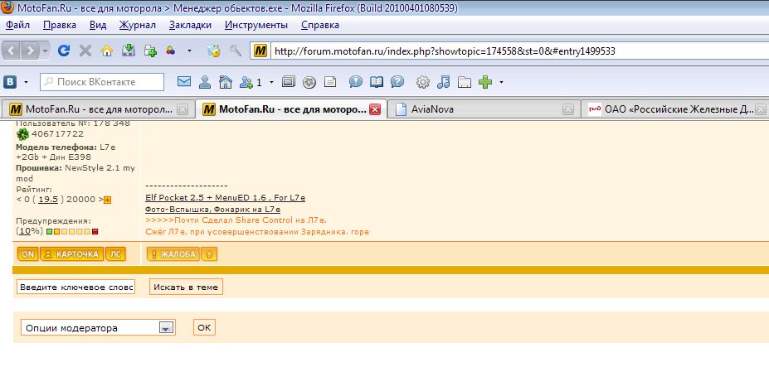Click the VKontakte B logo button

pyautogui.click(x=10, y=82)
